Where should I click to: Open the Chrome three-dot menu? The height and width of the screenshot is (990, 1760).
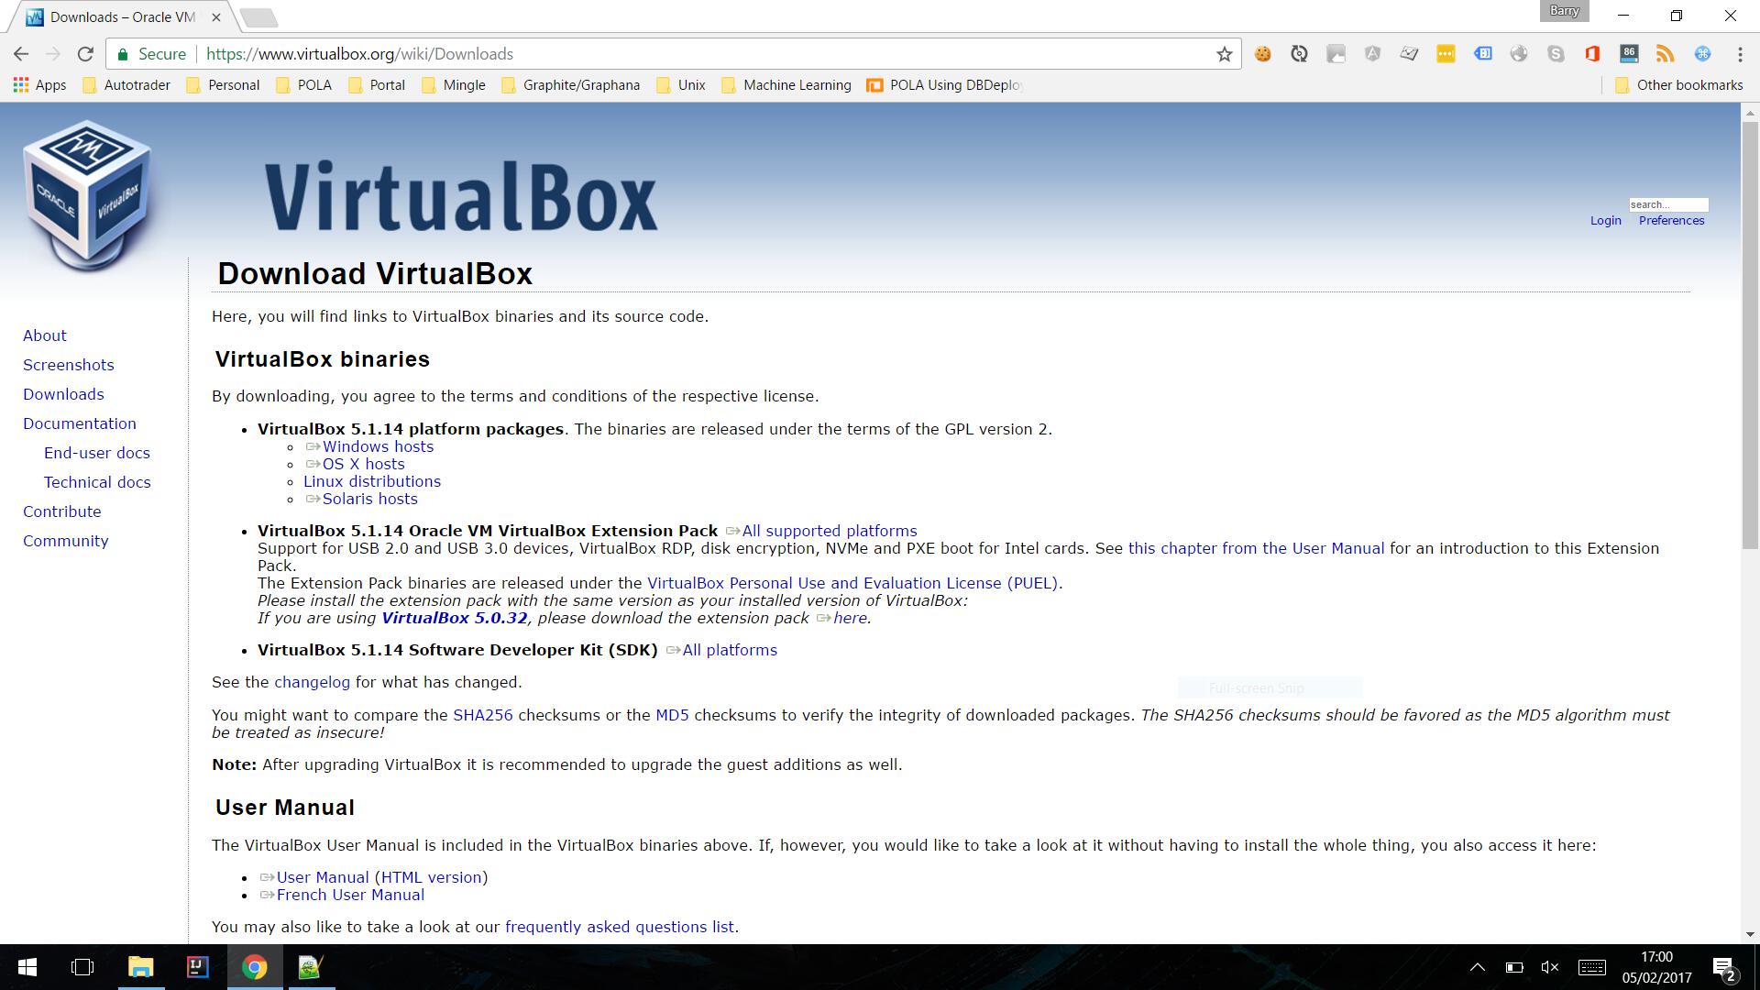point(1739,54)
